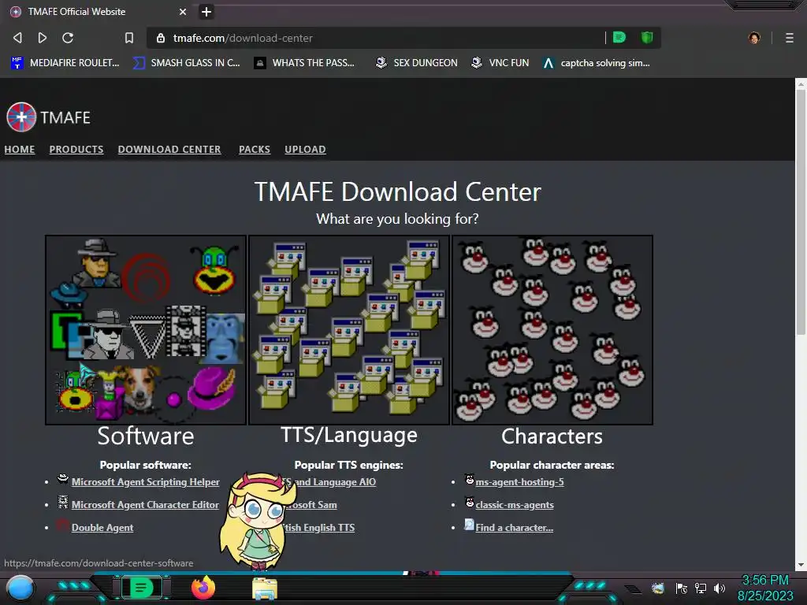807x605 pixels.
Task: Click the Software category thumbnail image
Action: 146,330
